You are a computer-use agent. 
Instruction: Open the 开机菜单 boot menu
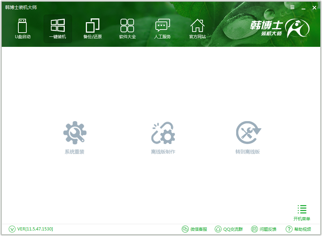click(302, 212)
